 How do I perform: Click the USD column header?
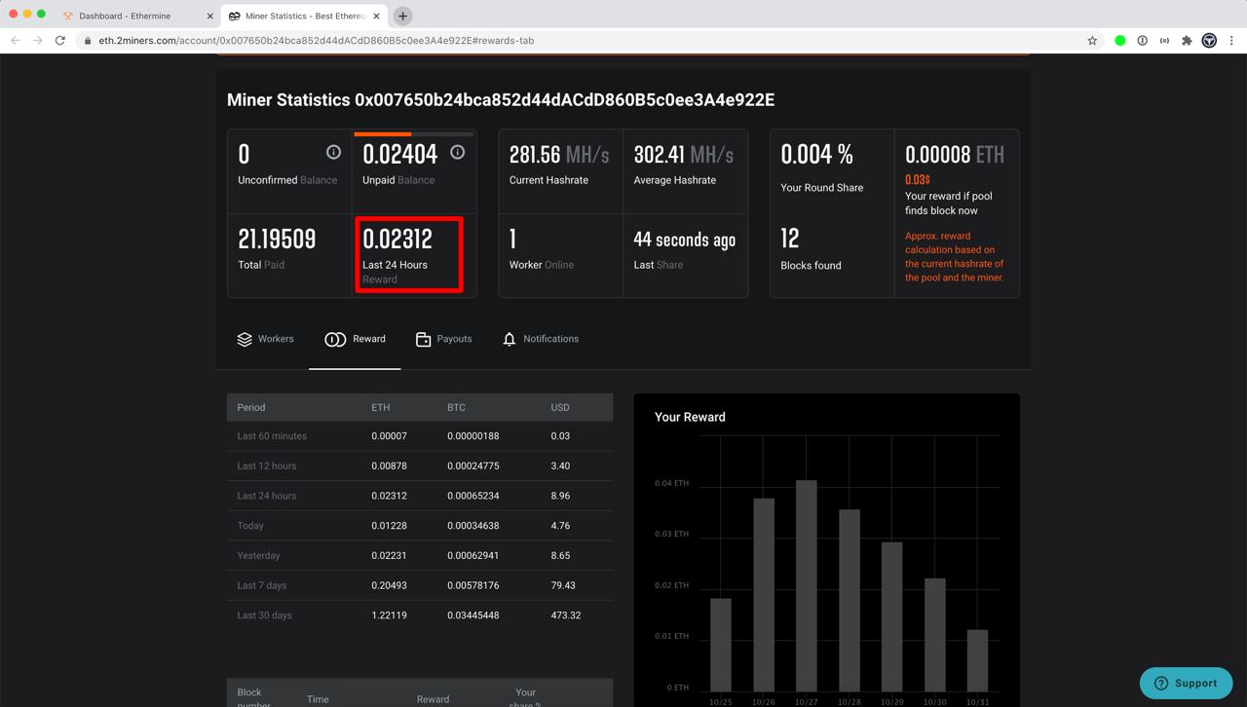point(560,407)
